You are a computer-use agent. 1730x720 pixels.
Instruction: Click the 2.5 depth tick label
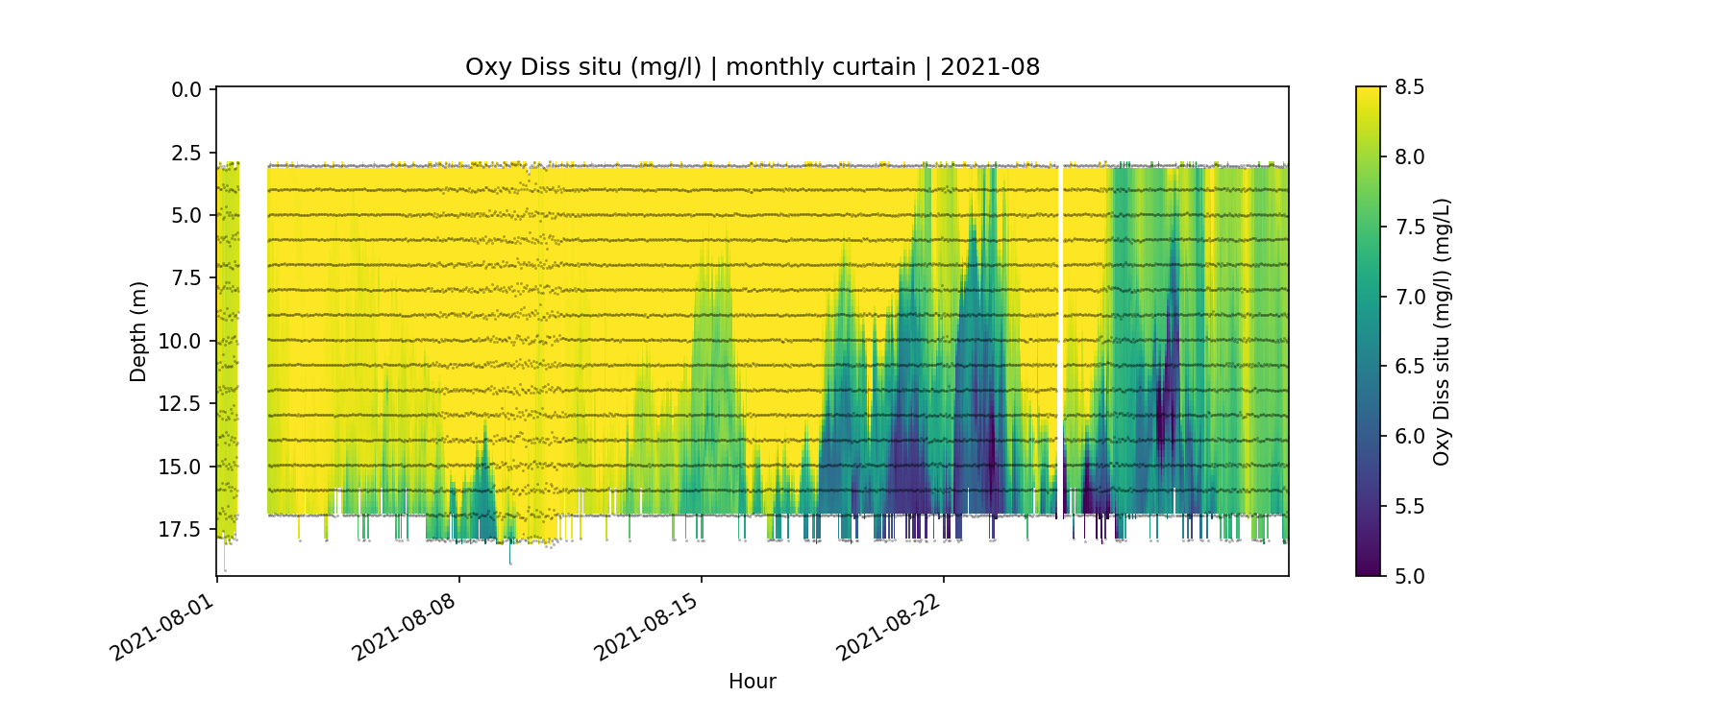186,153
